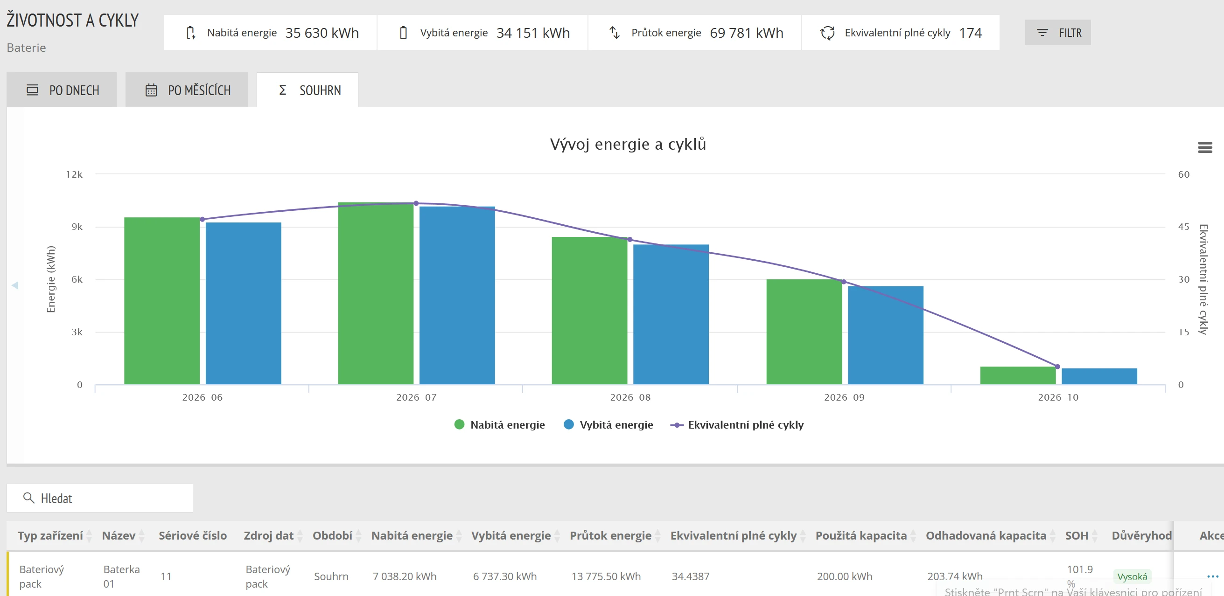Click the discharged energy battery icon
This screenshot has width=1224, height=596.
tap(403, 33)
